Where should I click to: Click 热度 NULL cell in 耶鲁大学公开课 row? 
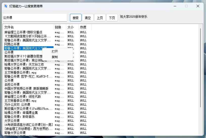(x=83, y=133)
